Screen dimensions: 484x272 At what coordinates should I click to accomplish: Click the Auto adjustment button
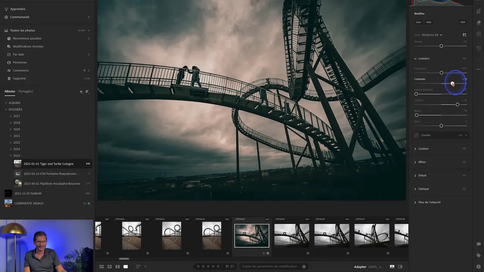pos(419,22)
